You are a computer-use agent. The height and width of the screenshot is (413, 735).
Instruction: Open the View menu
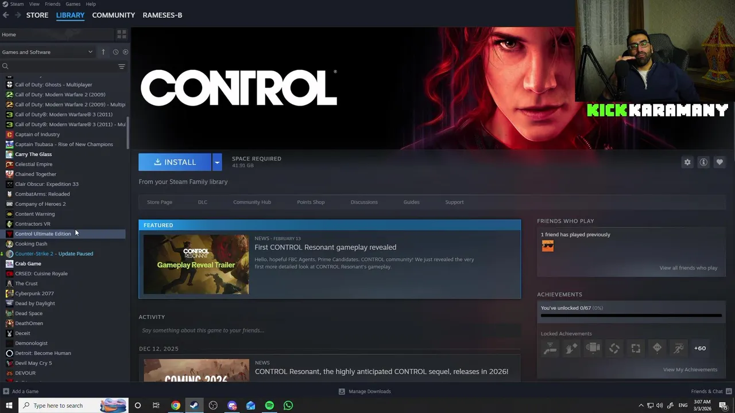tap(34, 4)
